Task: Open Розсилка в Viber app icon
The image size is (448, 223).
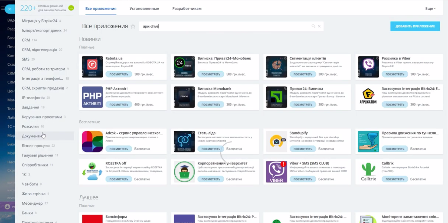Action: pos(368,67)
